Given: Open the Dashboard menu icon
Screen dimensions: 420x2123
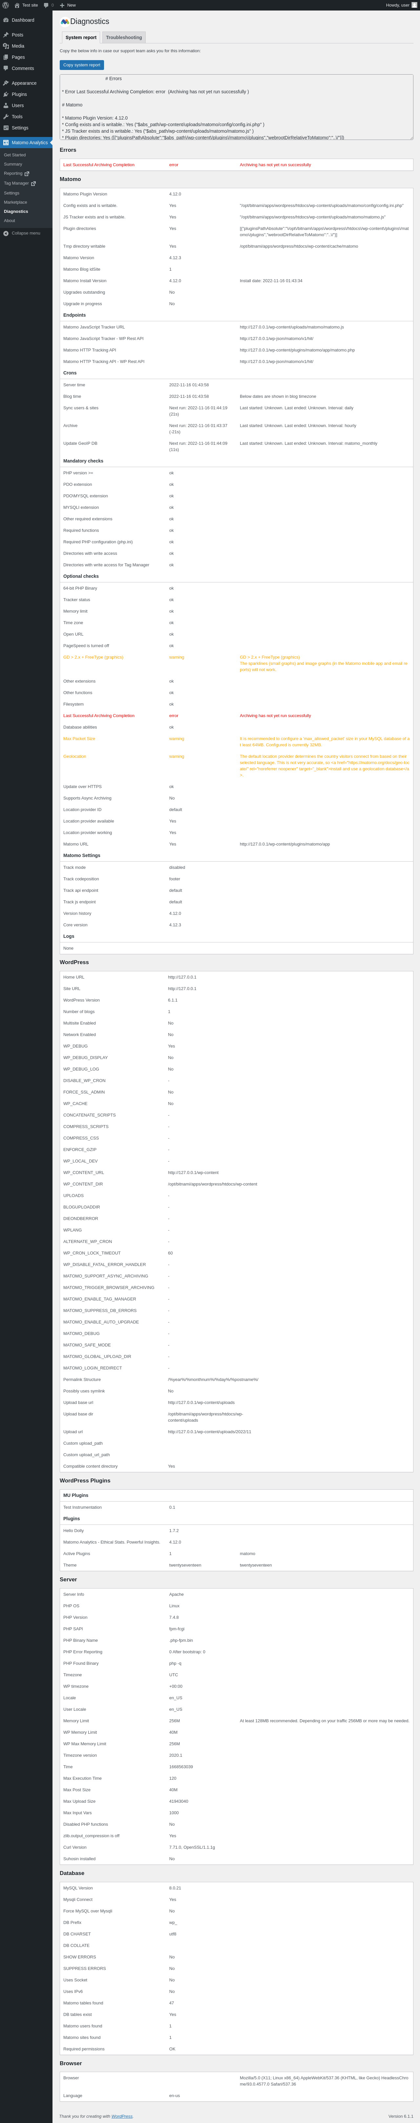Looking at the screenshot, I should pos(6,20).
